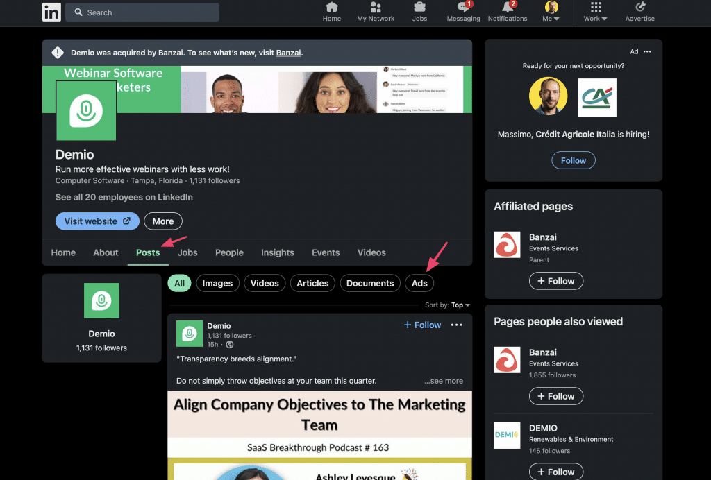Open the Events tab
Viewport: 711px width, 480px height.
pyautogui.click(x=326, y=252)
